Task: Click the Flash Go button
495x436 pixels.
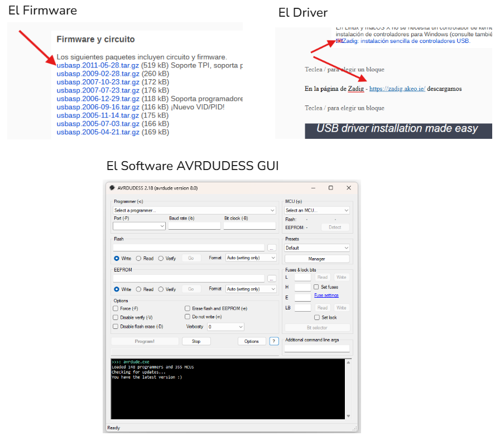Action: [x=191, y=258]
